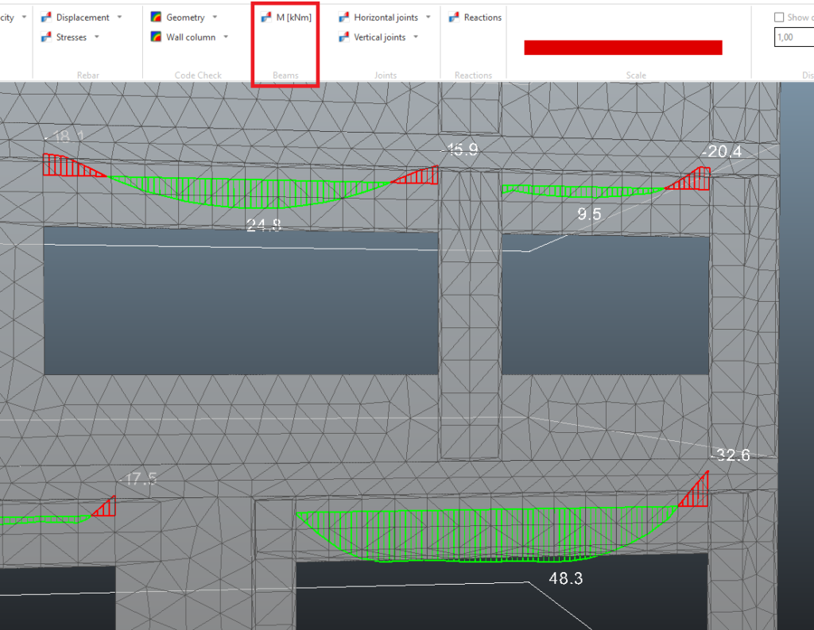This screenshot has width=814, height=630.
Task: Click the Wall column icon
Action: coord(157,37)
